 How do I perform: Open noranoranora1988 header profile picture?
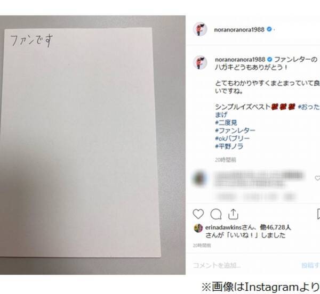[200, 29]
